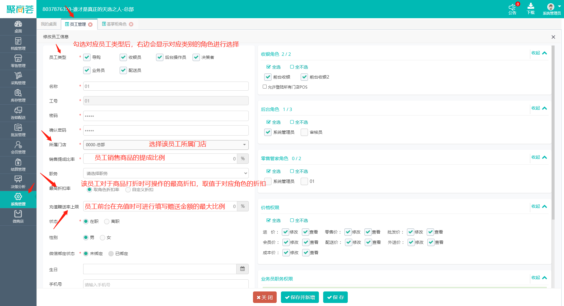
Task: Click the right panel vertical scrollbar
Action: (553, 133)
